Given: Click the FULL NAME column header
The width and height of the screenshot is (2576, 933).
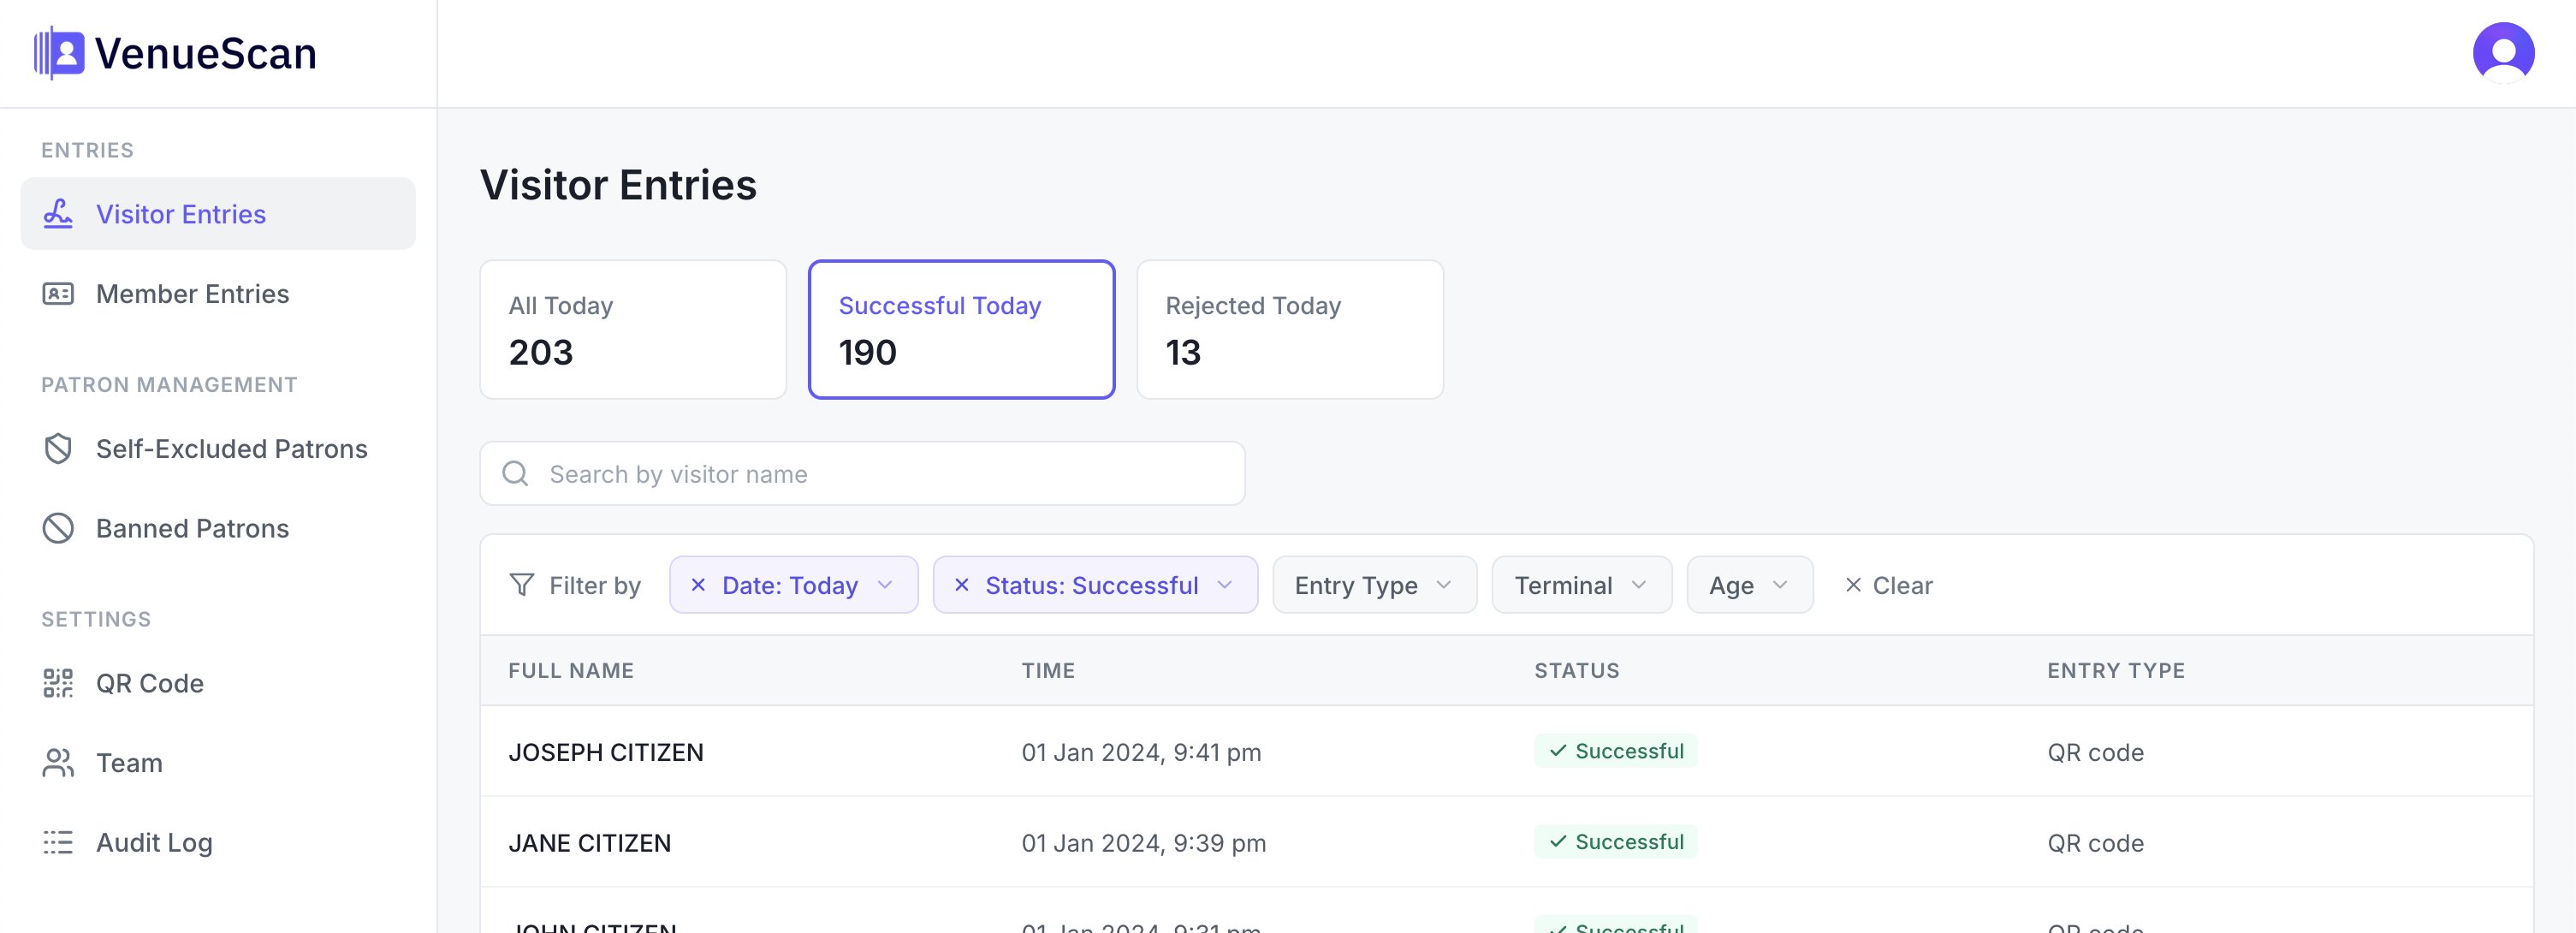Looking at the screenshot, I should point(571,670).
